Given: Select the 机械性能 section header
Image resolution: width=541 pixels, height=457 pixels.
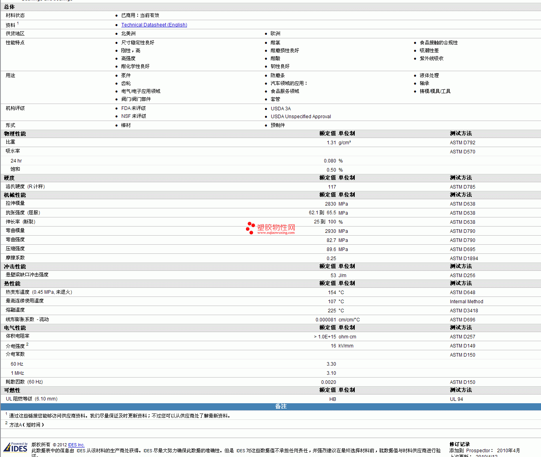Looking at the screenshot, I should click(x=15, y=195).
